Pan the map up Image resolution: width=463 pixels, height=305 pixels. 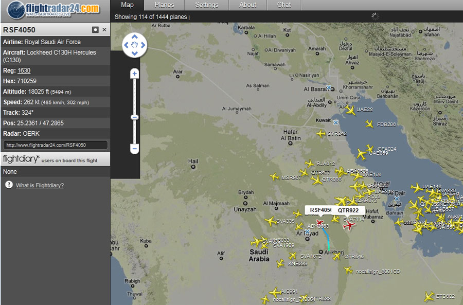coord(135,37)
